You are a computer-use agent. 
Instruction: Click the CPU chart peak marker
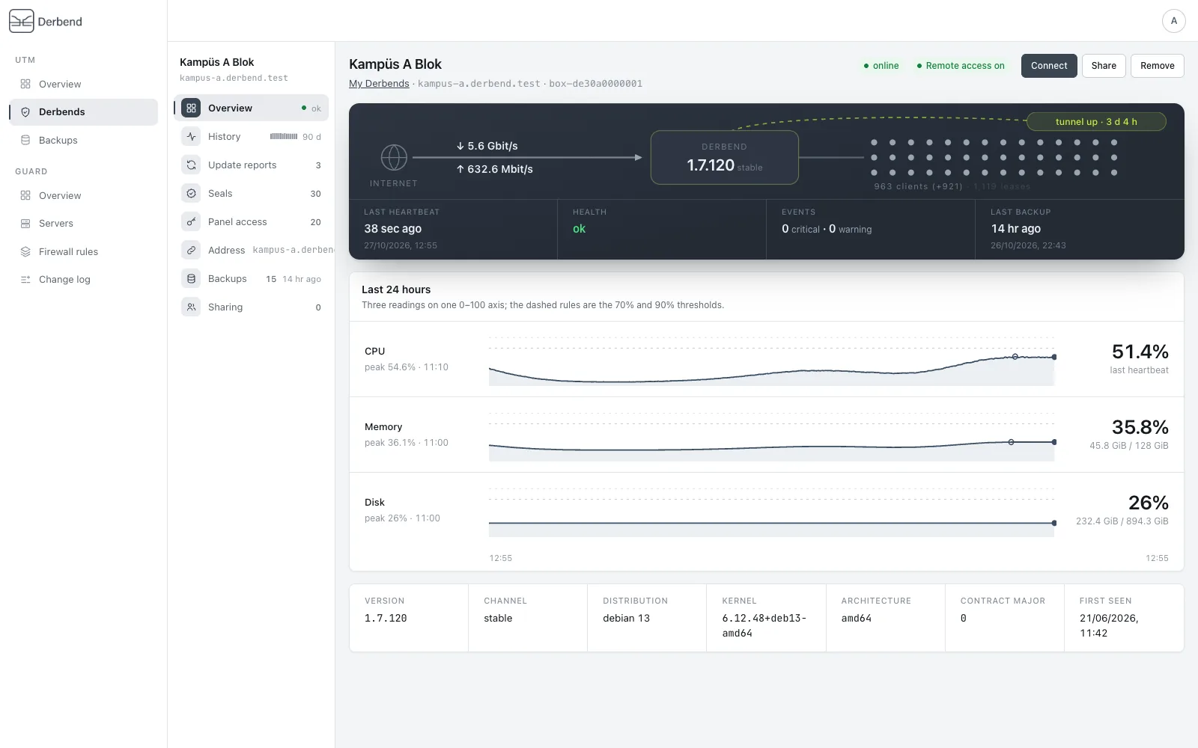[1015, 357]
